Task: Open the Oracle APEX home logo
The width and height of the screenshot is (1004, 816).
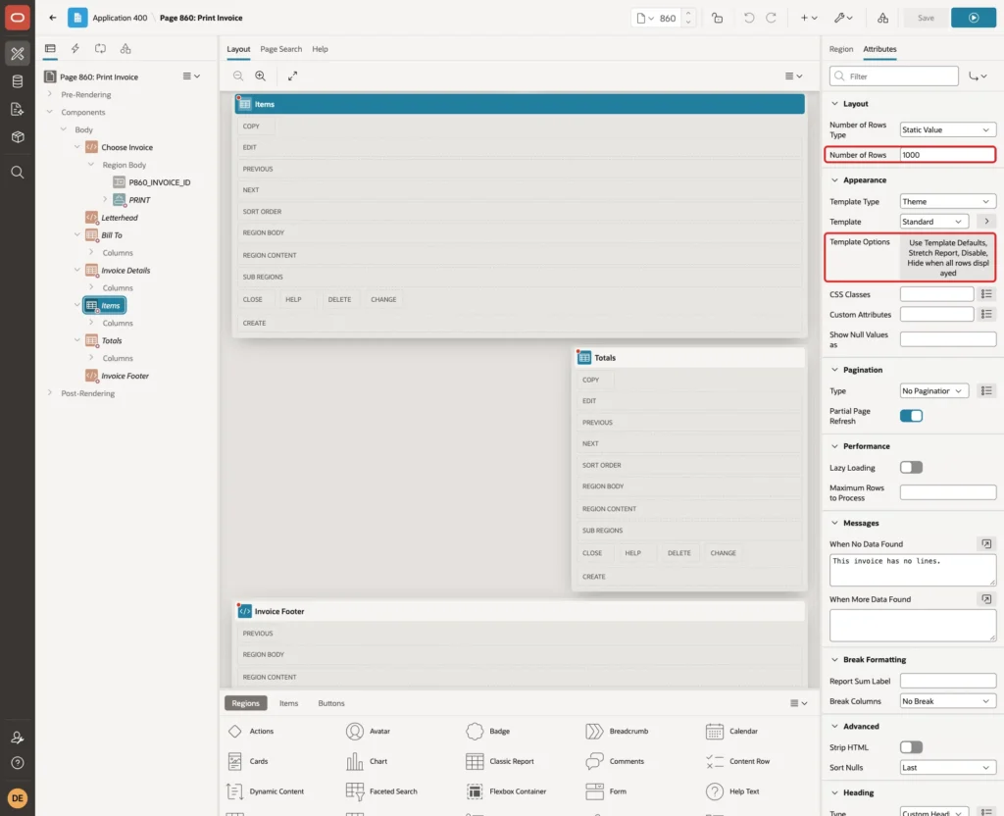Action: [x=18, y=18]
